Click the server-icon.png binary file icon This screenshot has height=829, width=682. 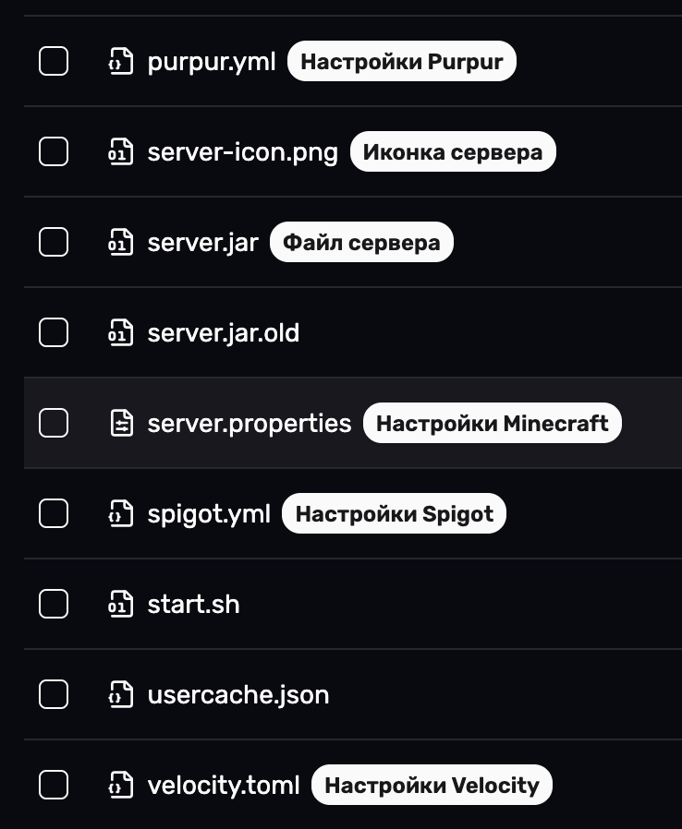point(121,152)
